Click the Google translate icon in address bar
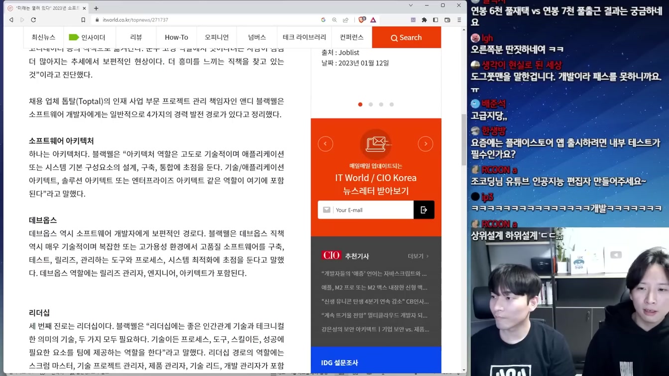669x376 pixels. tap(323, 20)
